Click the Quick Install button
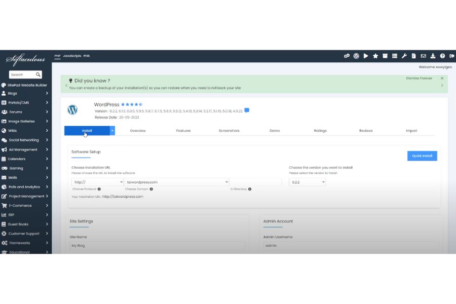Image resolution: width=456 pixels, height=304 pixels. point(422,156)
